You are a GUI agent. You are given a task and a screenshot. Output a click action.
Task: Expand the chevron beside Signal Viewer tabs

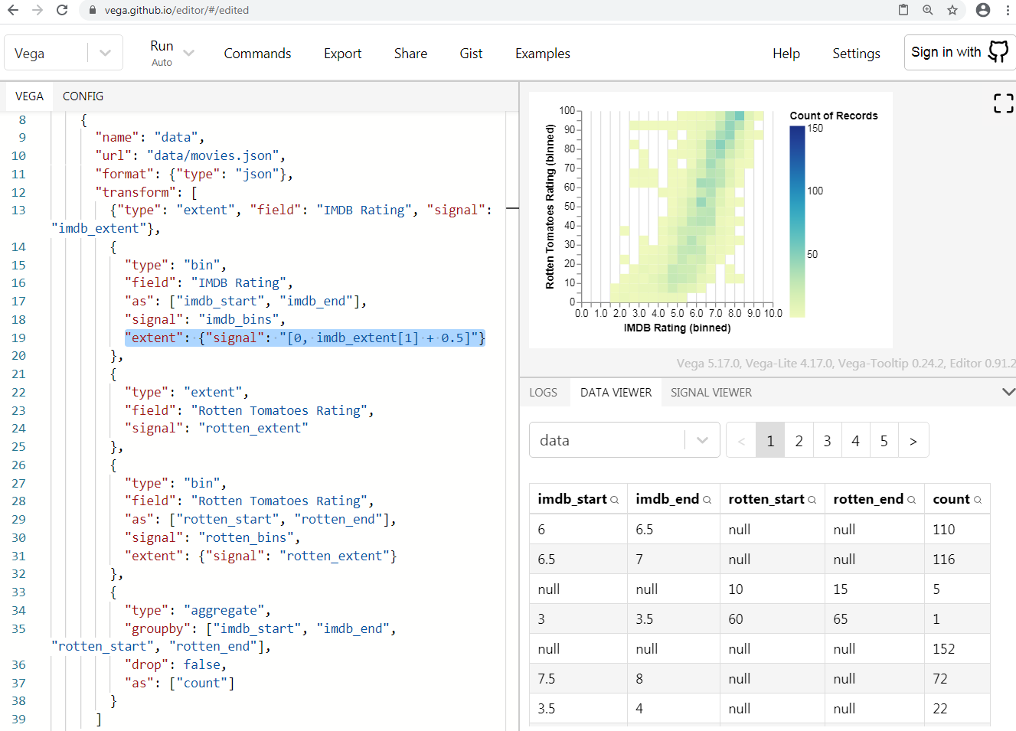coord(1008,392)
